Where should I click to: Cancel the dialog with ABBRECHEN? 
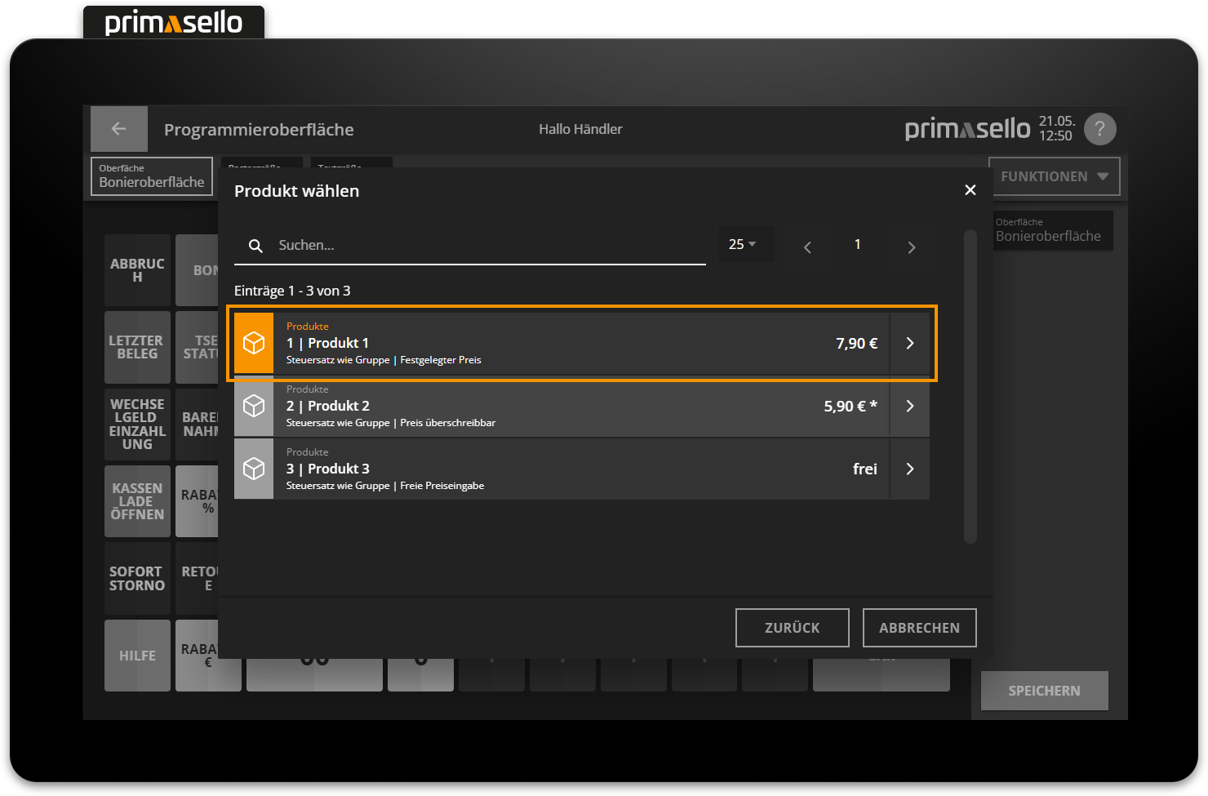tap(919, 627)
